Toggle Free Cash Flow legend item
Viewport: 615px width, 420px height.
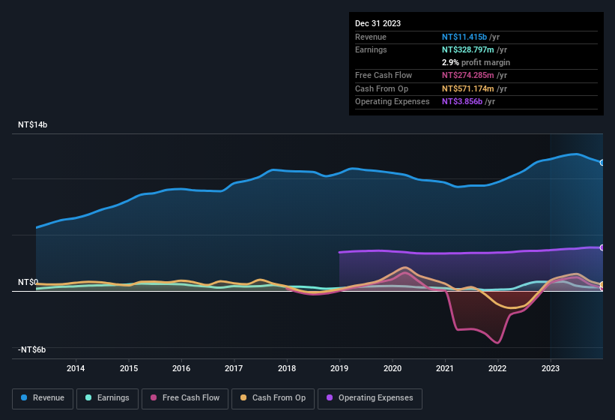point(184,398)
